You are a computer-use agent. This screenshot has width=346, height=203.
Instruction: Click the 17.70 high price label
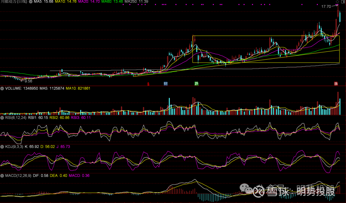[x=326, y=6]
